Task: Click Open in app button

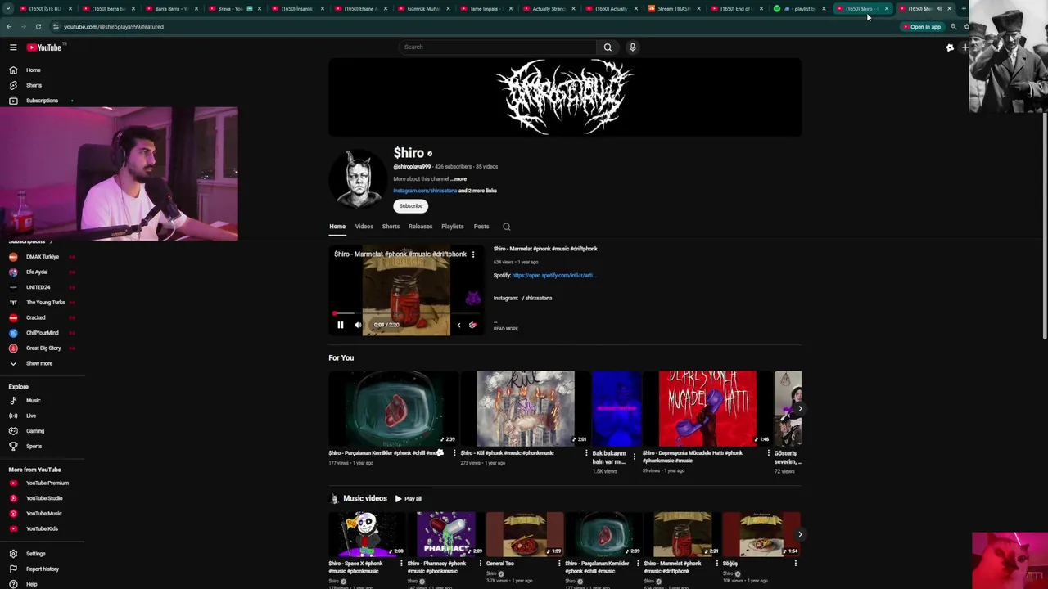Action: point(922,27)
